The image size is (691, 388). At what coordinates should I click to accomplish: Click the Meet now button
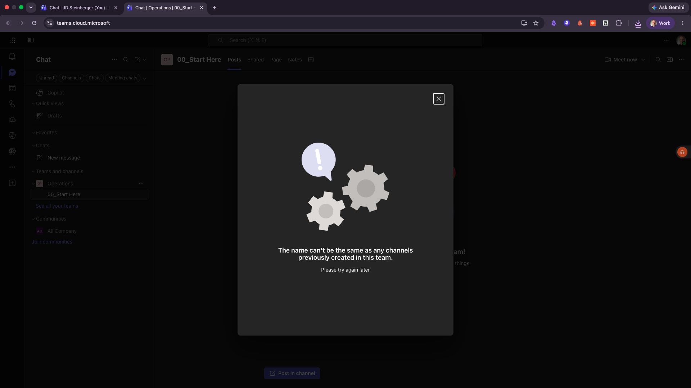click(621, 60)
